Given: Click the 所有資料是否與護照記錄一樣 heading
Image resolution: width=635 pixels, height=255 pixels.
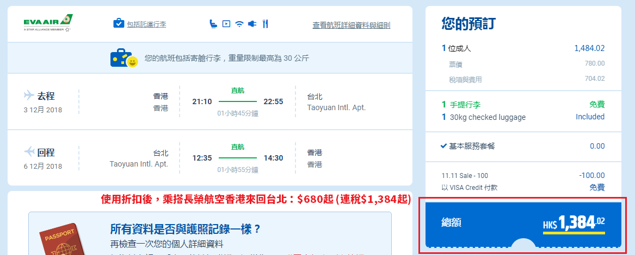Looking at the screenshot, I should 186,229.
